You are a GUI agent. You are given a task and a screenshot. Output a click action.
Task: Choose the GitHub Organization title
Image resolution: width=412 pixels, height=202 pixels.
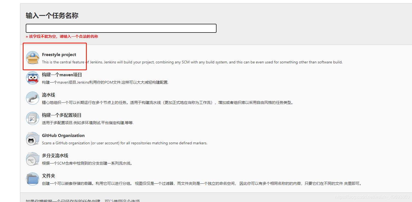(x=63, y=136)
